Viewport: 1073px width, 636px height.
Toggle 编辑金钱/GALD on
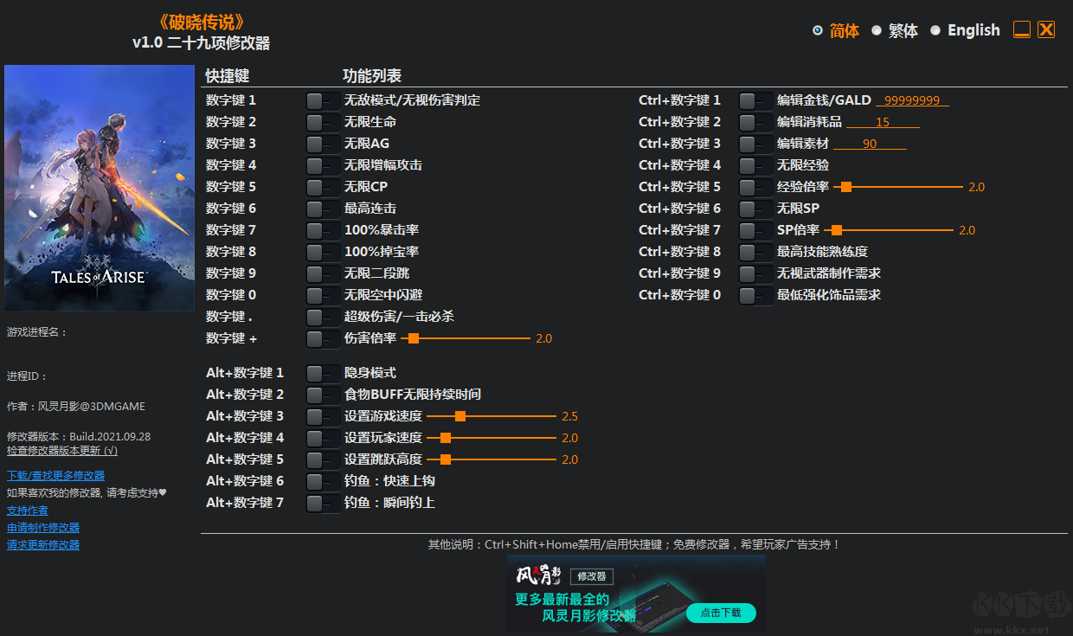(x=755, y=100)
